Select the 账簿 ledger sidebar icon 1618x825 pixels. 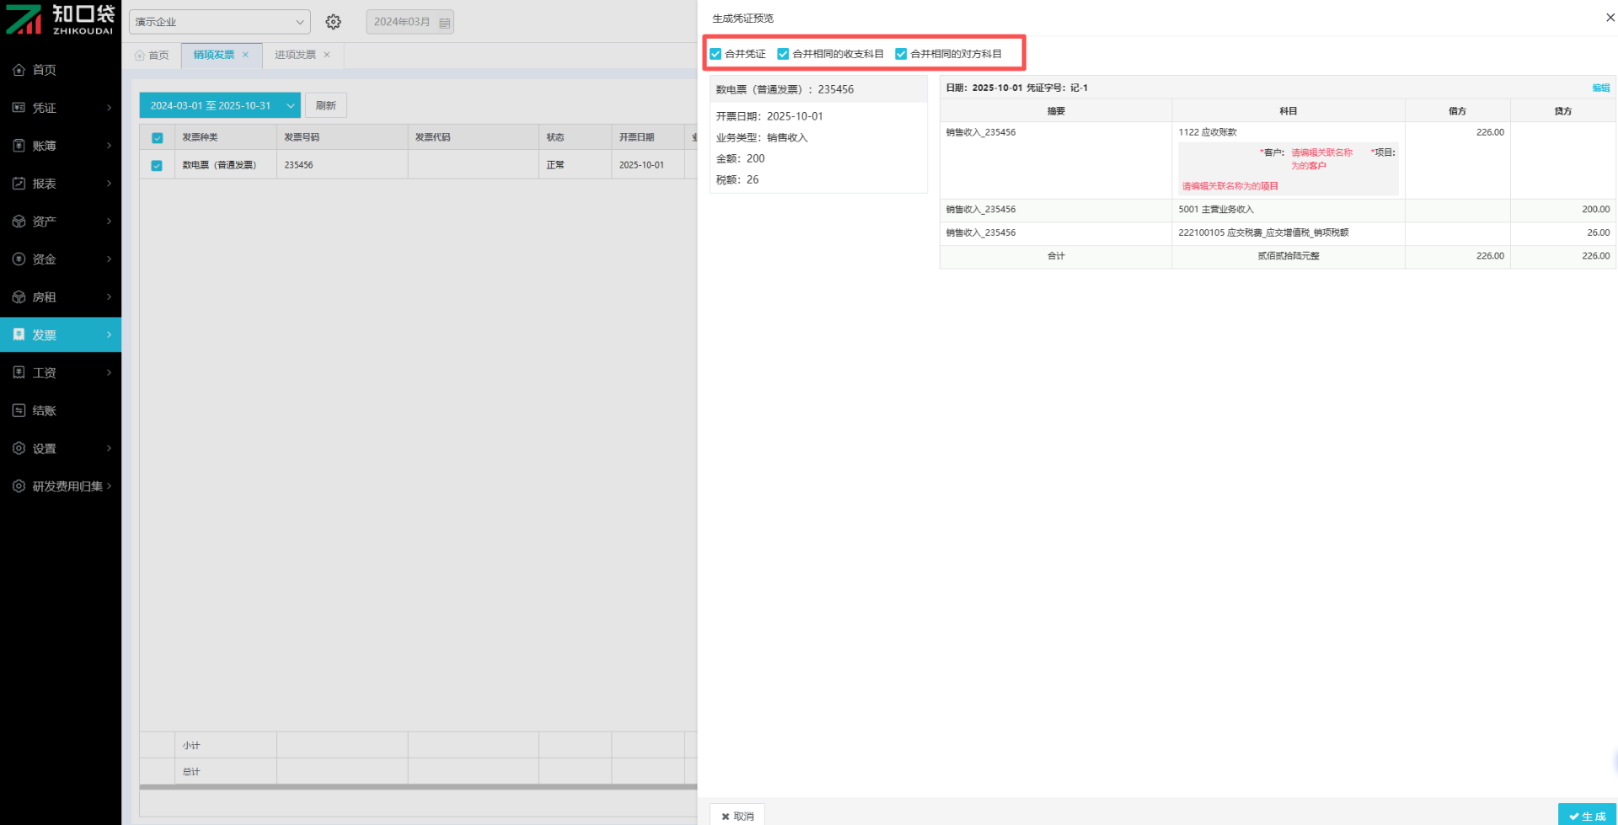[19, 146]
